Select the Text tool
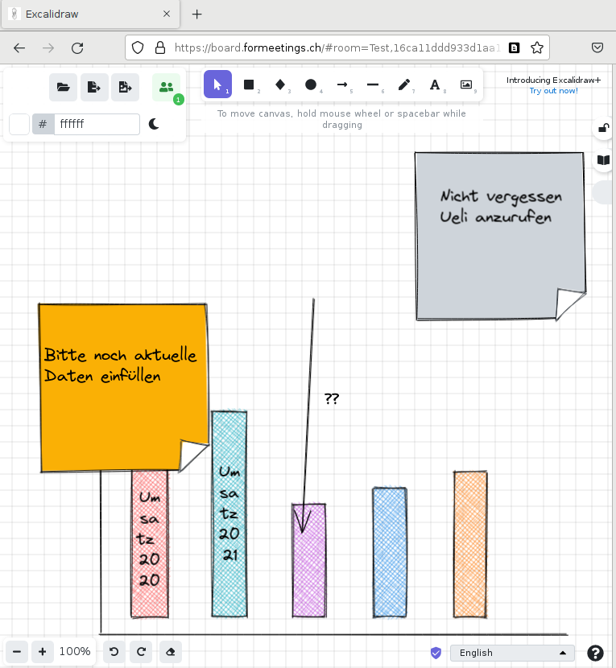Viewport: 616px width, 668px height. point(435,85)
